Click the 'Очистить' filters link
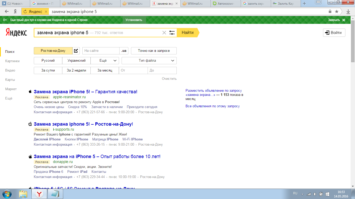The image size is (355, 199). 169,79
